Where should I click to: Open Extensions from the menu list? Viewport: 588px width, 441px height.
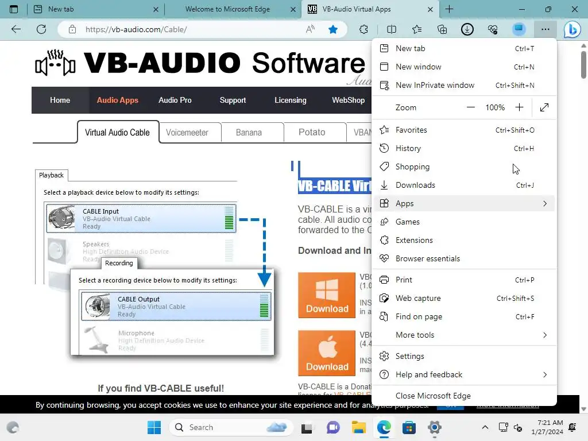(x=464, y=240)
